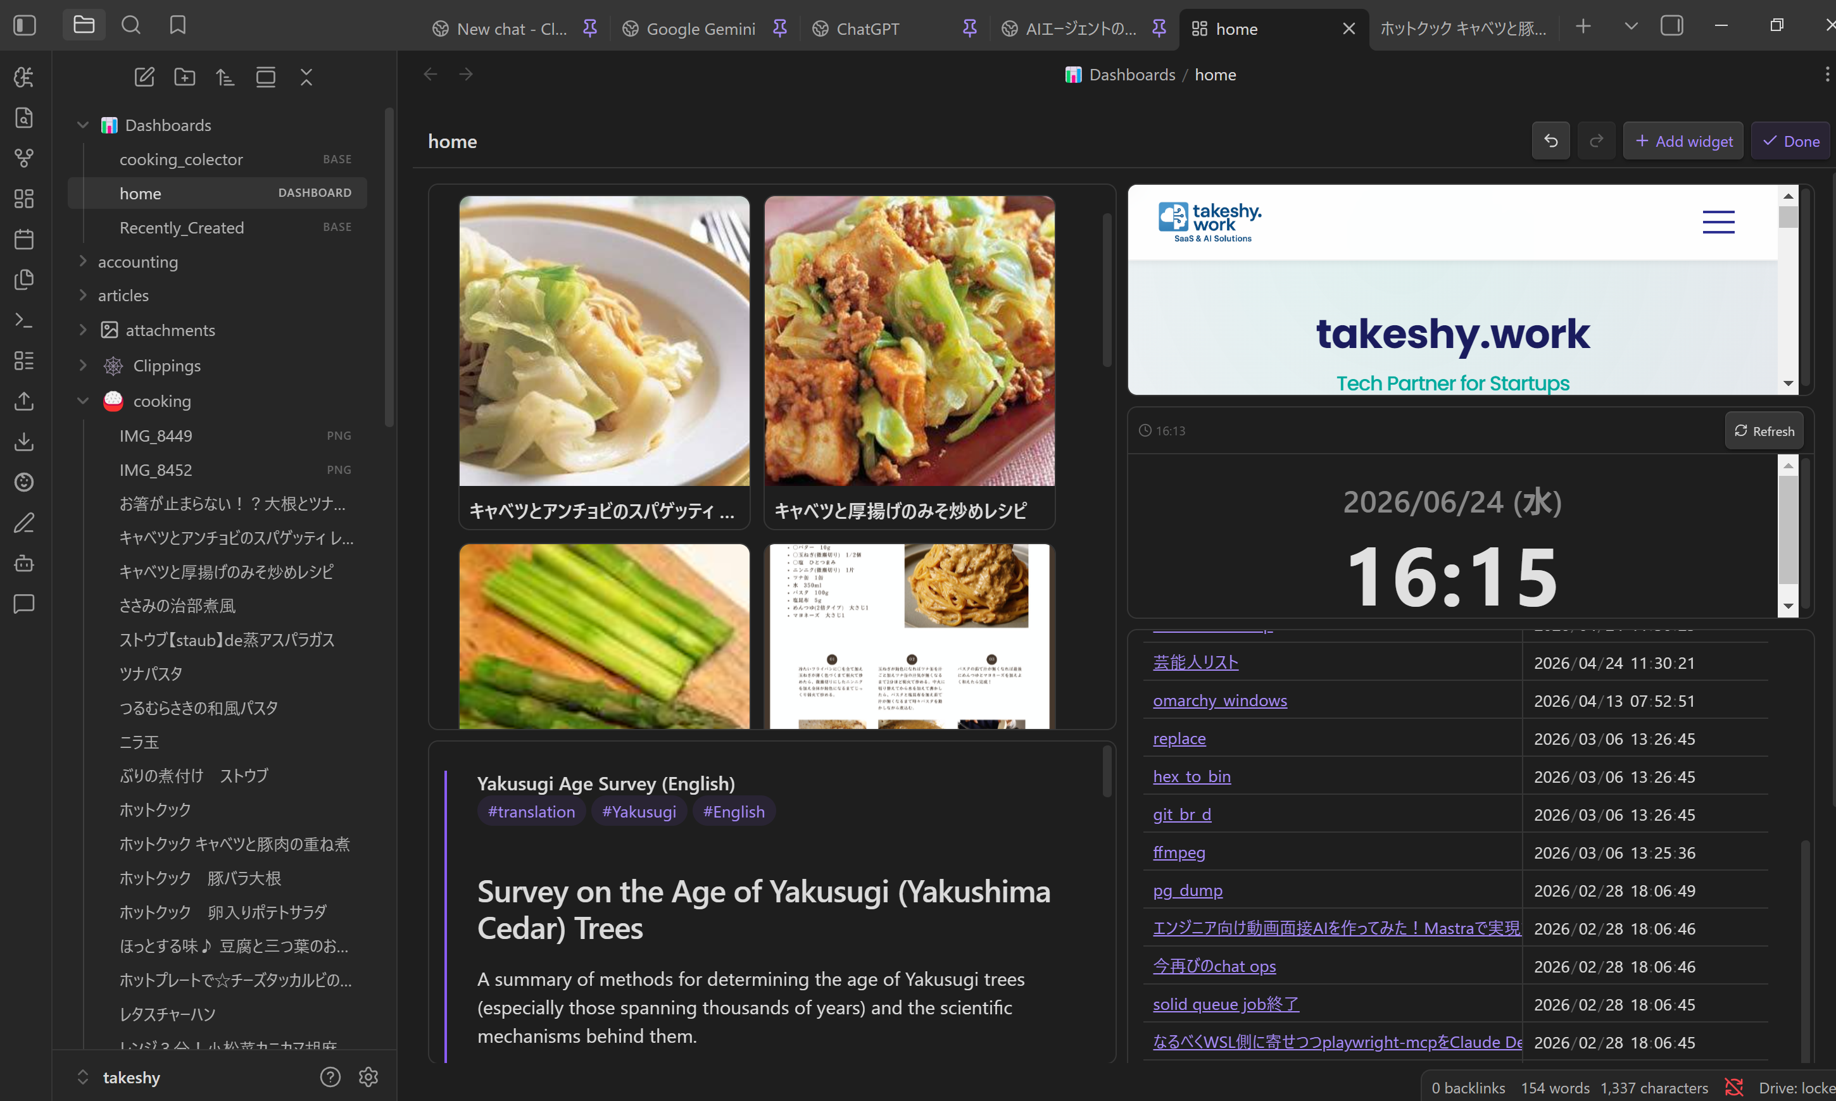The height and width of the screenshot is (1101, 1836).
Task: Open the terminal ribbon icon
Action: pyautogui.click(x=25, y=320)
